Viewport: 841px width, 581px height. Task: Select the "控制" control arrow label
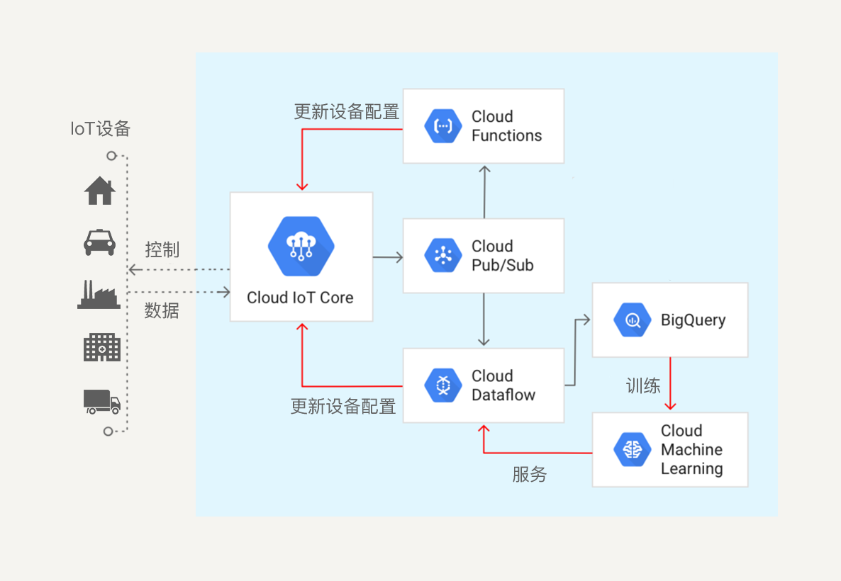[162, 249]
